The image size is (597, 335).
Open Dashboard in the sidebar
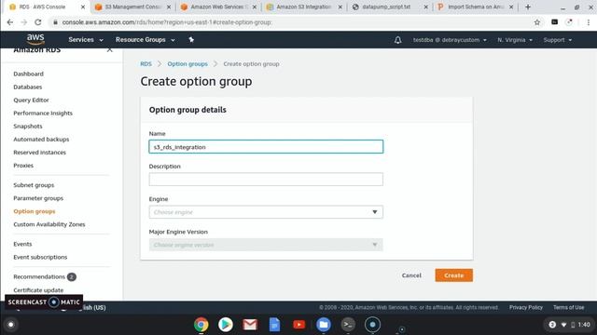(x=28, y=74)
